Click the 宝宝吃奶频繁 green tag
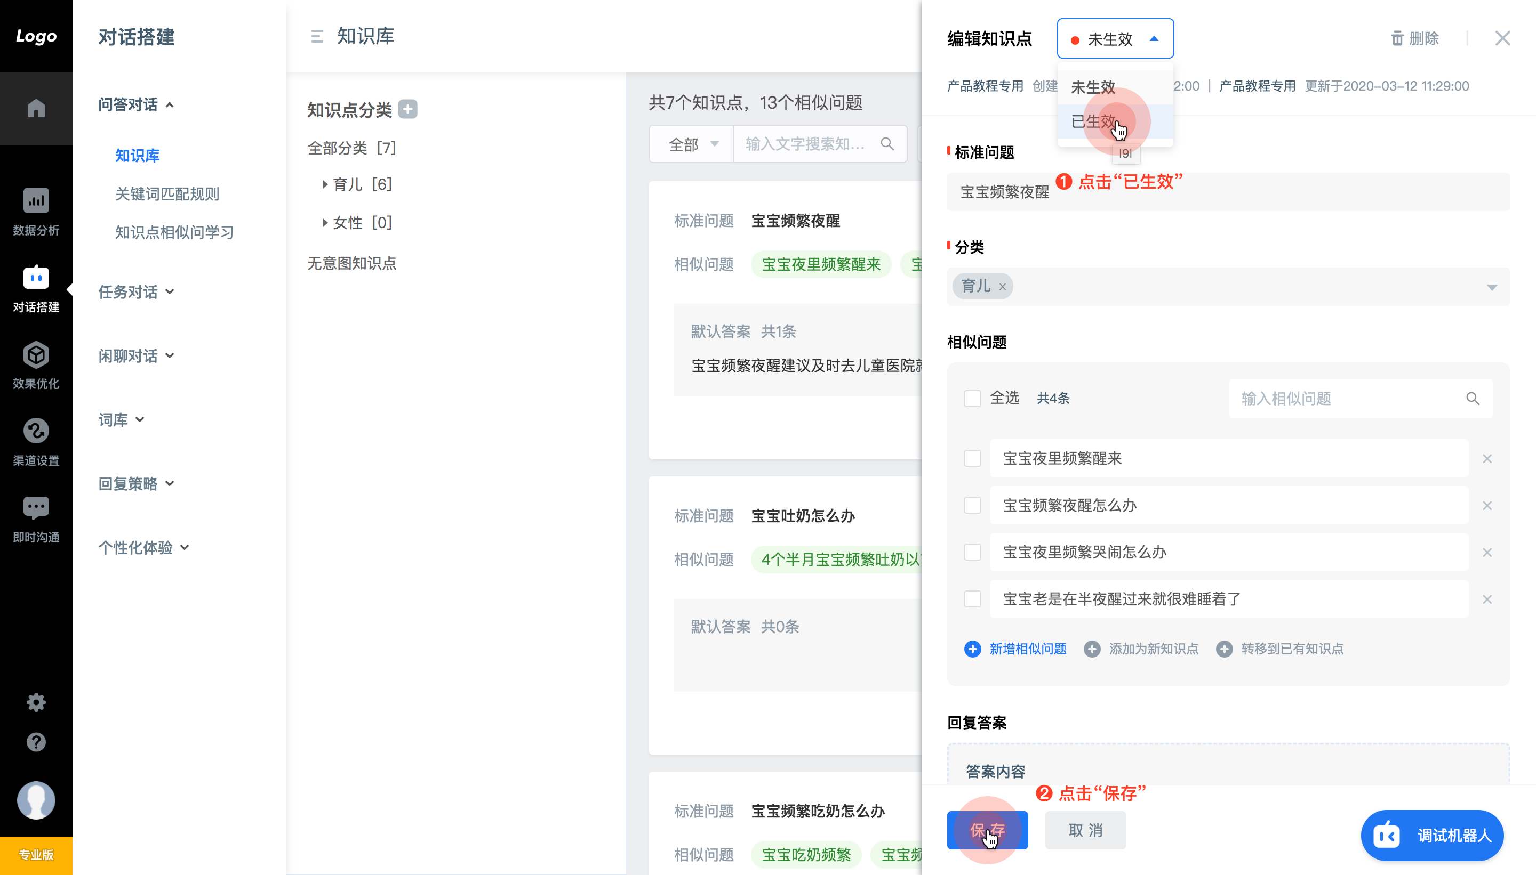This screenshot has height=875, width=1536. (x=806, y=855)
